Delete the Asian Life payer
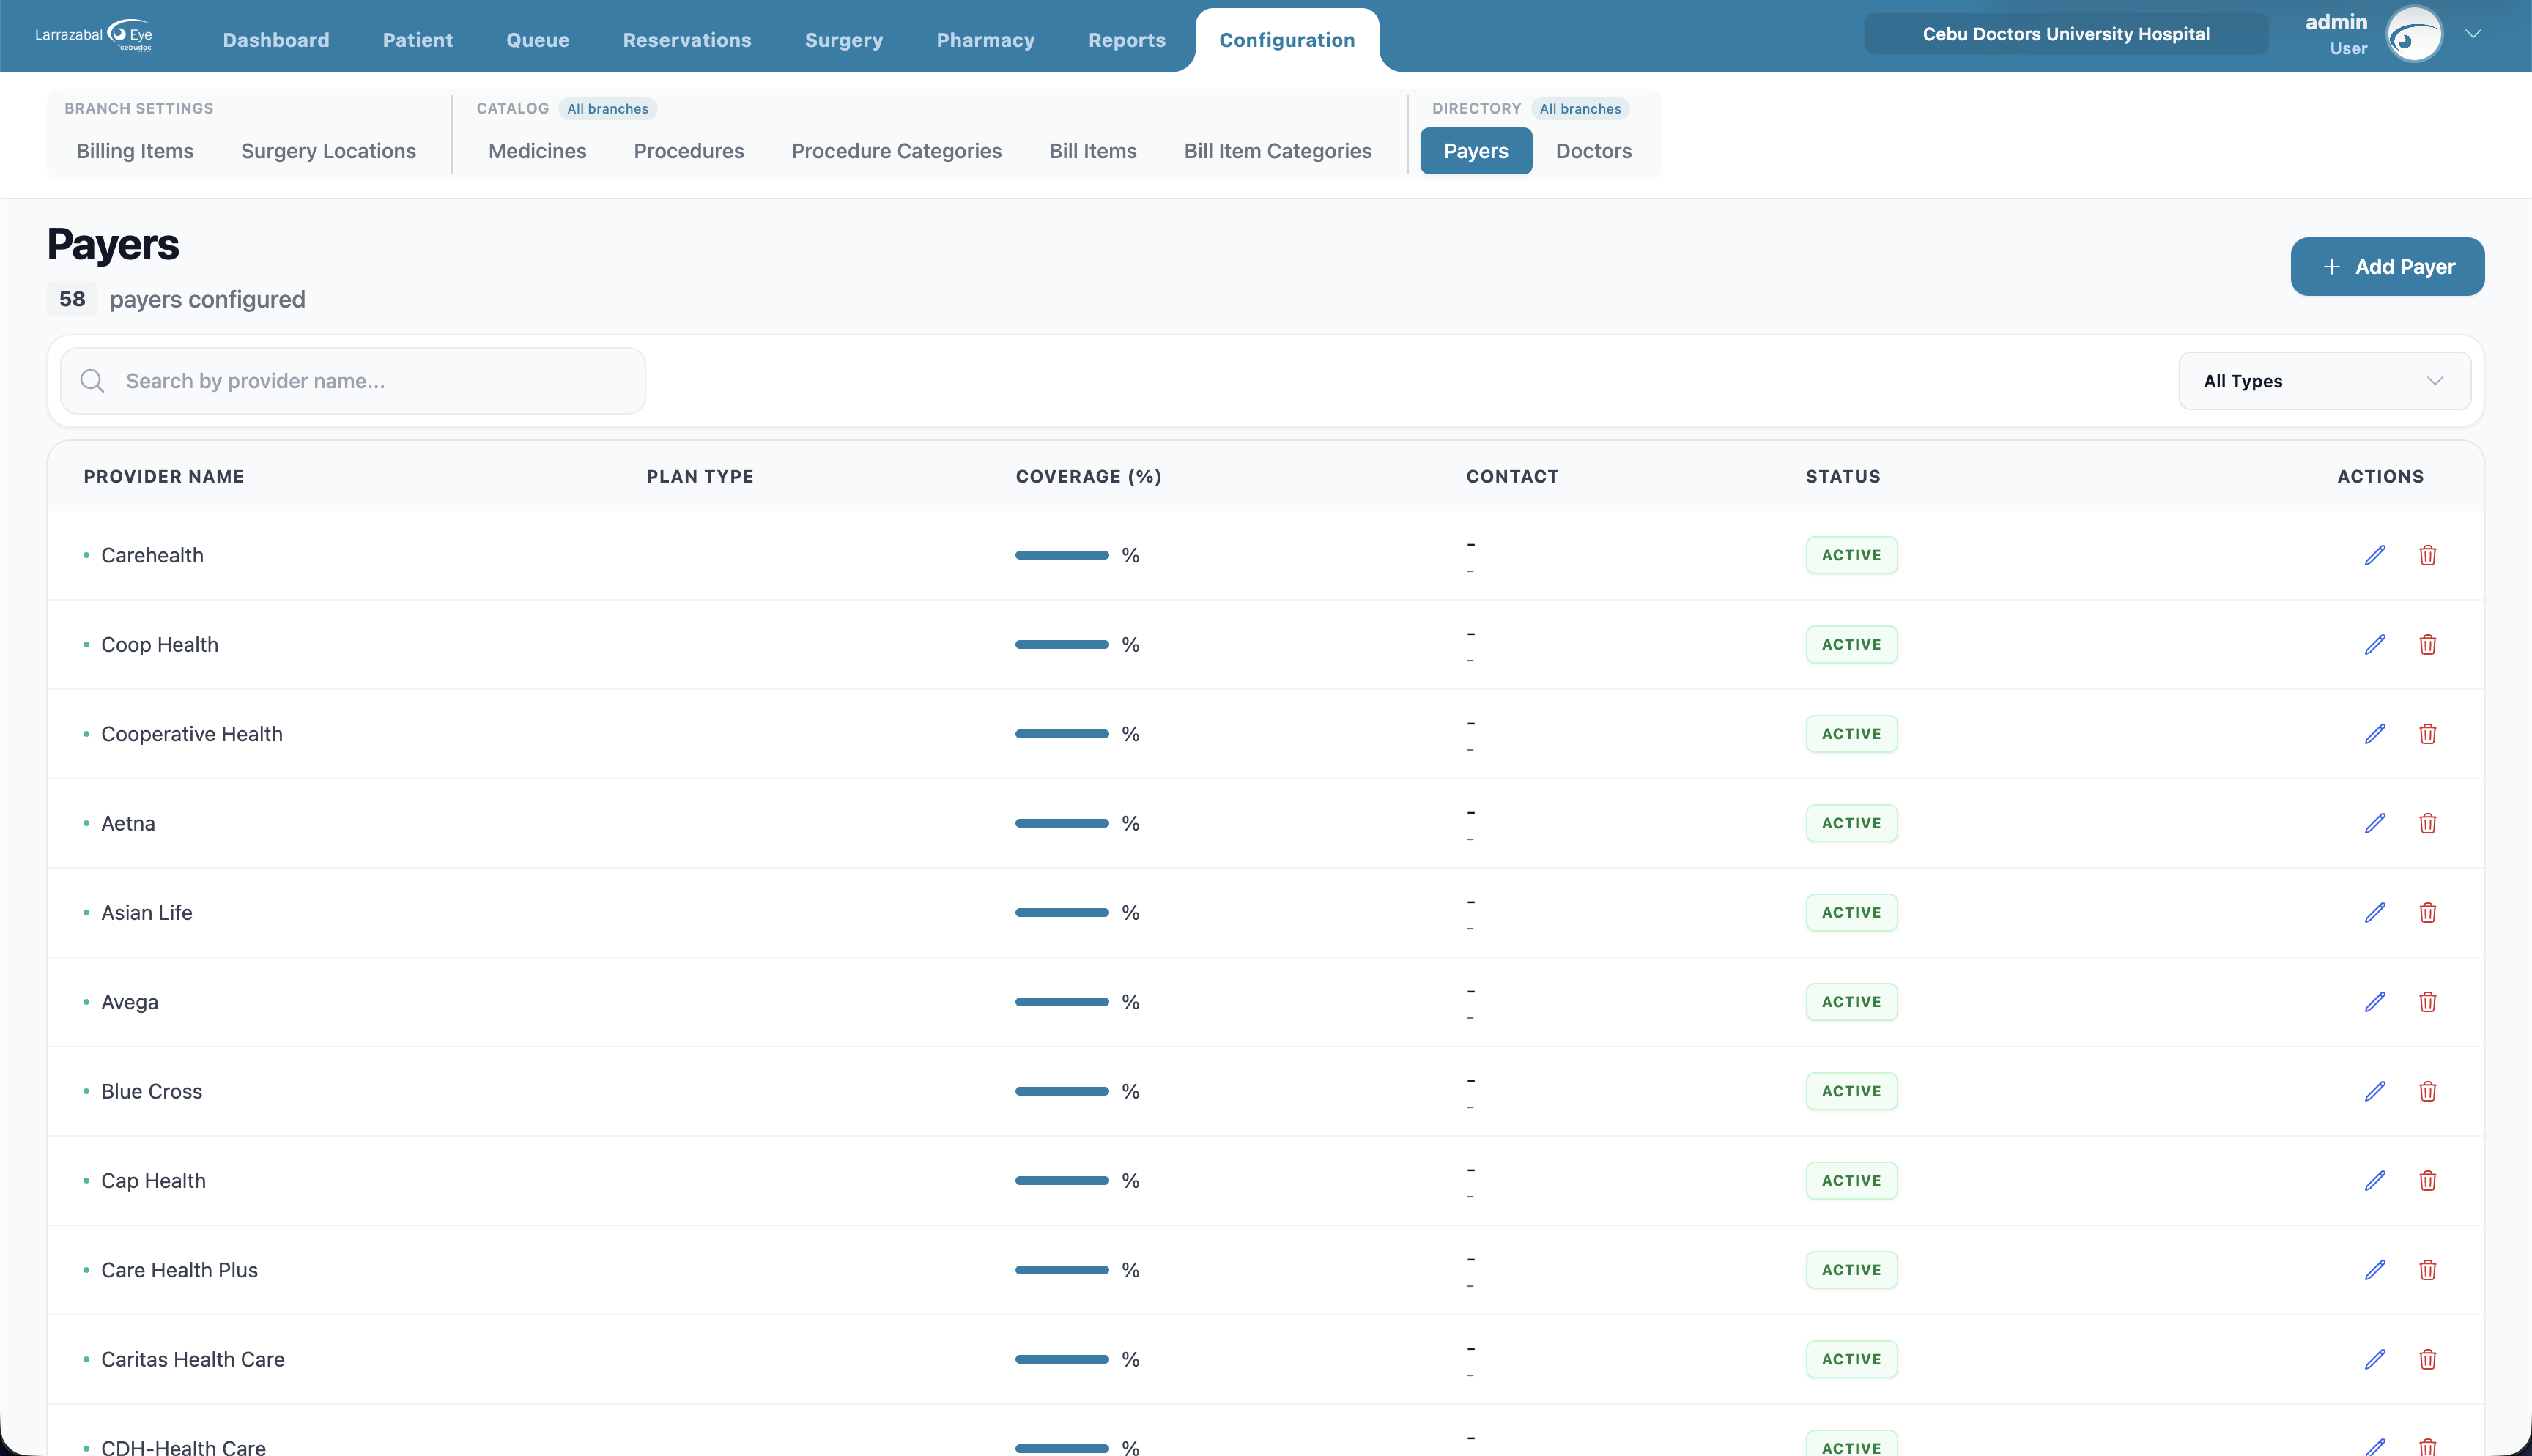 point(2428,912)
